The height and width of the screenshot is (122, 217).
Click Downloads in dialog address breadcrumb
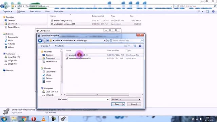tap(68, 41)
